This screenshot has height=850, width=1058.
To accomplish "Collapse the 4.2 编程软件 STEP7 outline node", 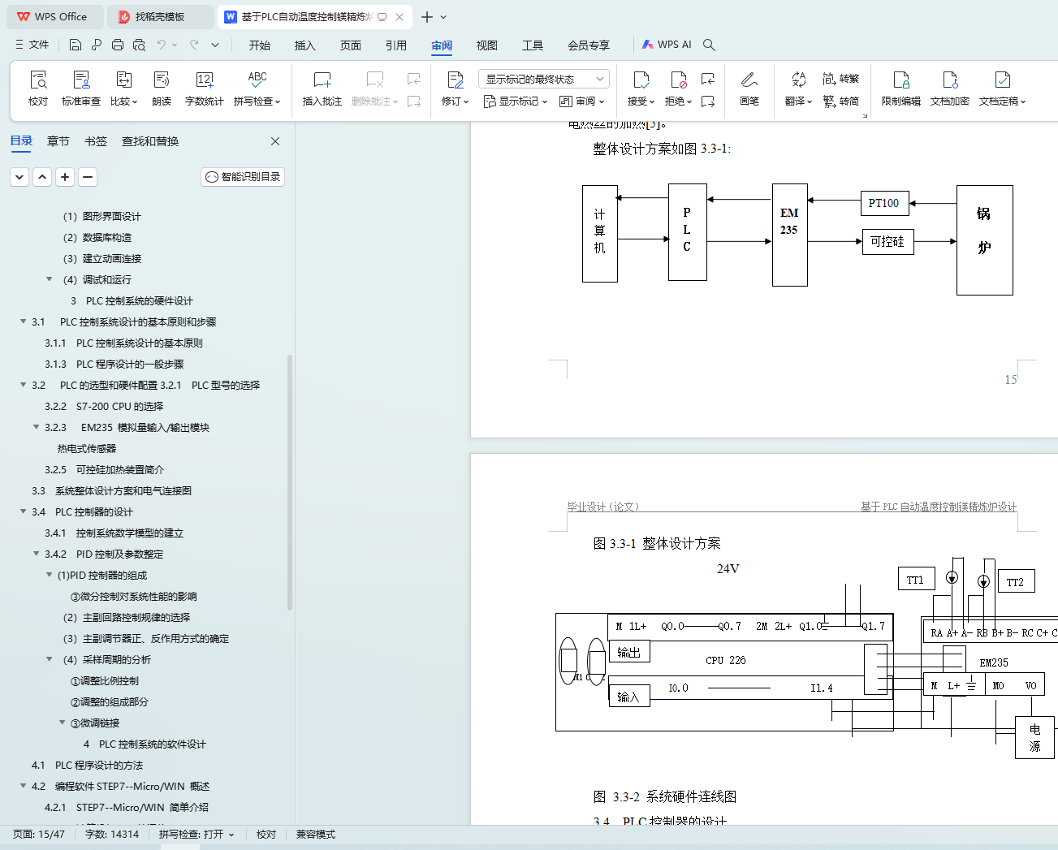I will coord(24,786).
